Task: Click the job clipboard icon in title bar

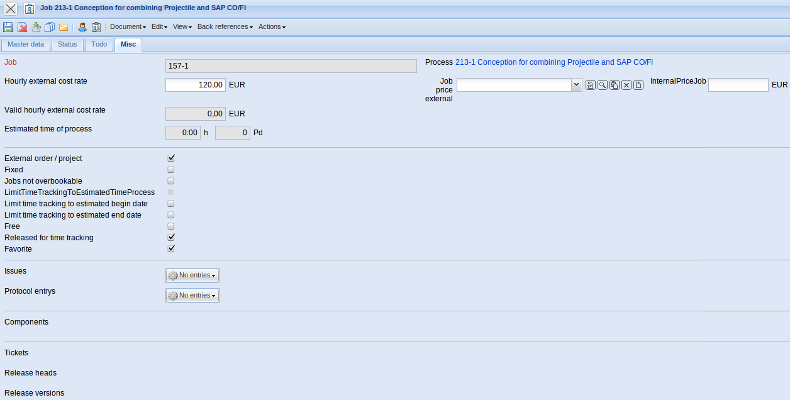Action: pos(29,9)
